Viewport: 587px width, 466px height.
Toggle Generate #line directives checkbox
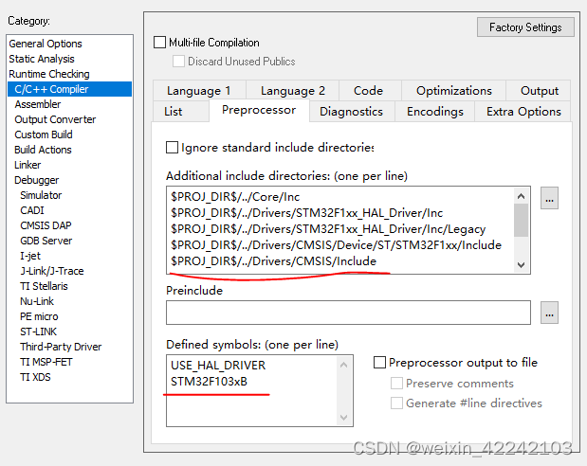click(396, 403)
